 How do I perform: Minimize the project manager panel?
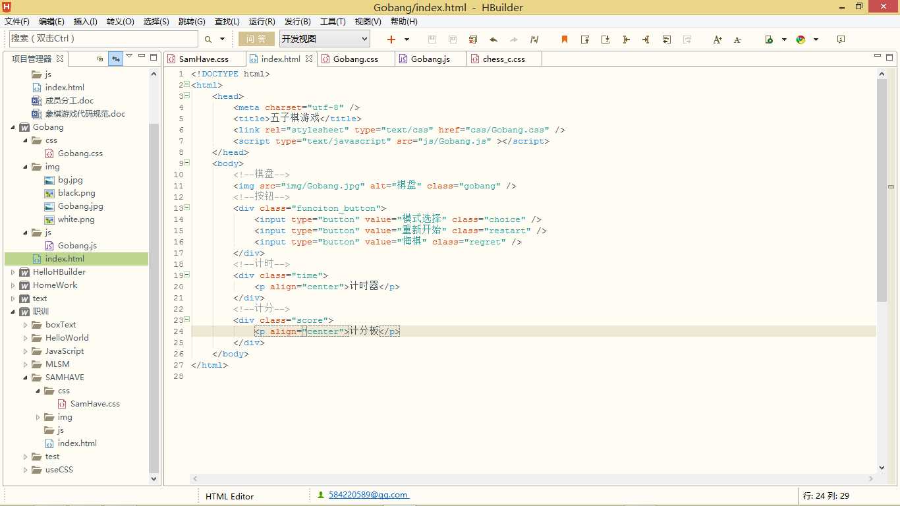click(x=141, y=57)
